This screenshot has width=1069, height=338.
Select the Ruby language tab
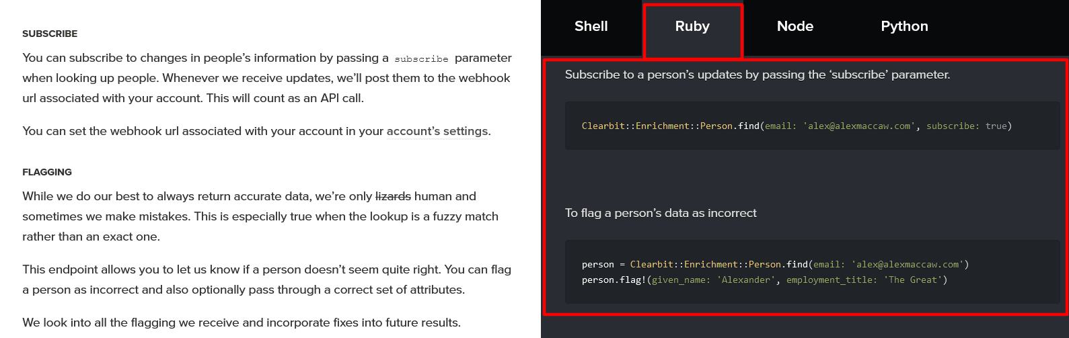point(692,27)
